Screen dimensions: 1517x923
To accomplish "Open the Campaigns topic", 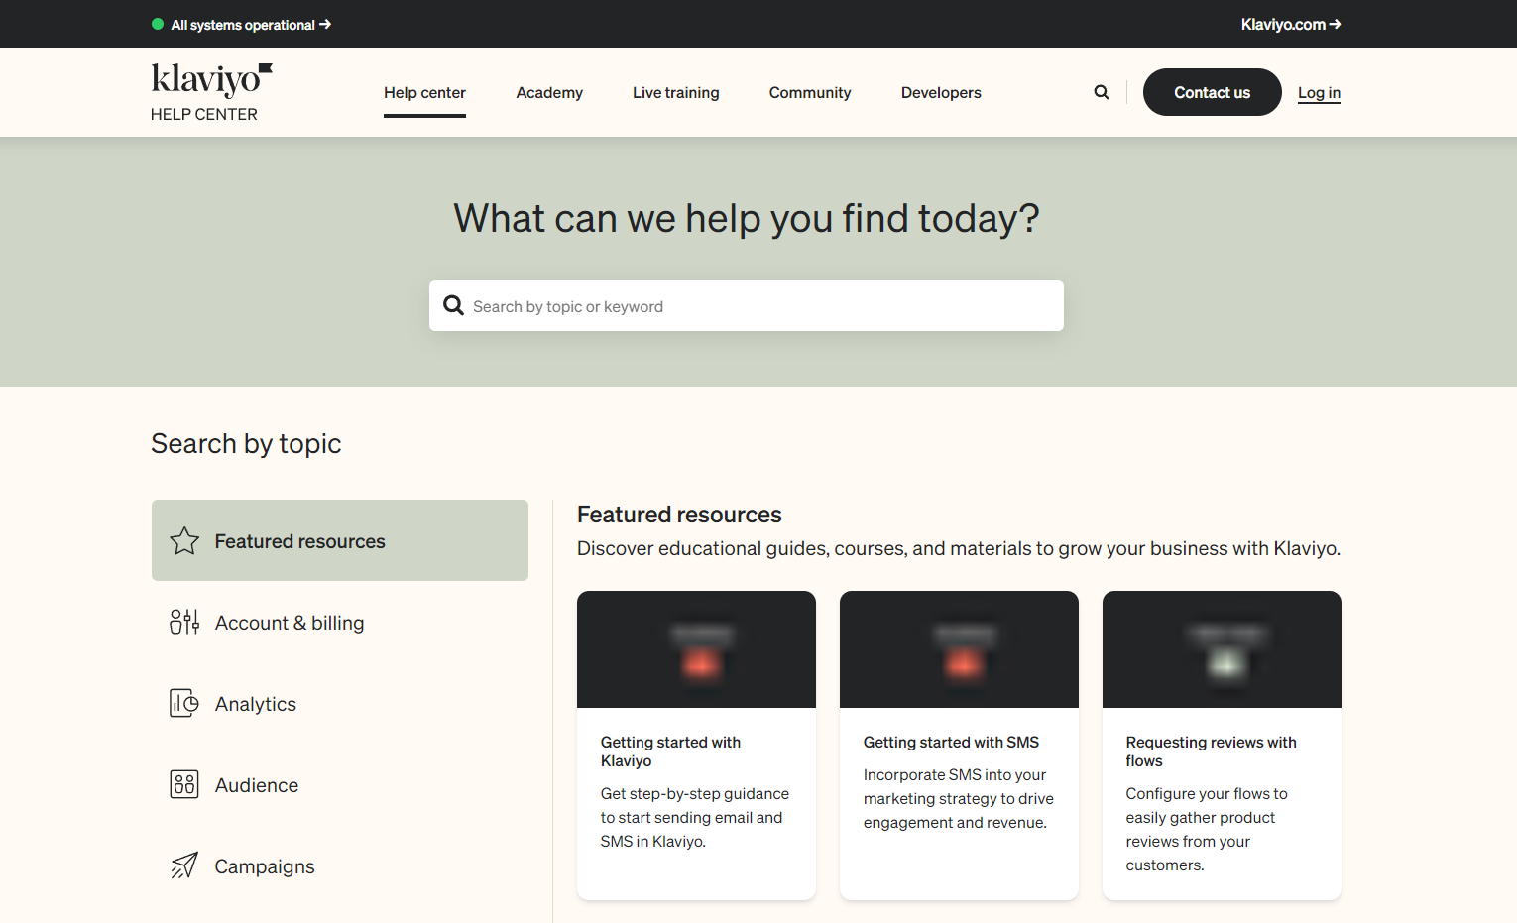I will pos(340,865).
